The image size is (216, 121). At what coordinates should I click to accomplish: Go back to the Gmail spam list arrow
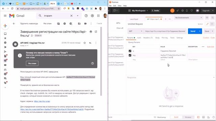point(14,24)
